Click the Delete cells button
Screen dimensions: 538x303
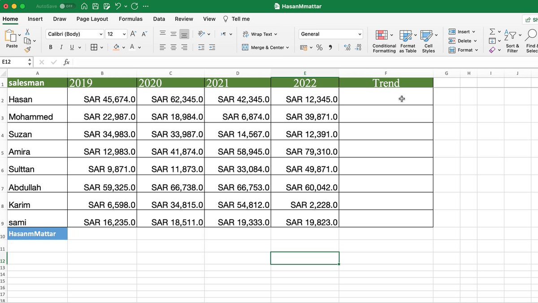463,41
